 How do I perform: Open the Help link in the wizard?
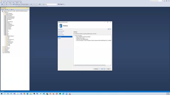click(x=109, y=29)
